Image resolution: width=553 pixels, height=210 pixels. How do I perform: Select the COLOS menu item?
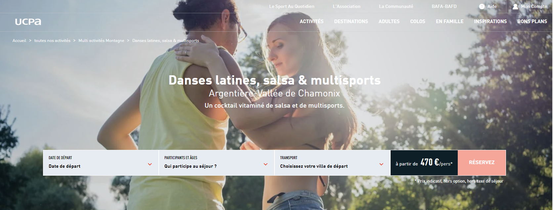(x=418, y=21)
